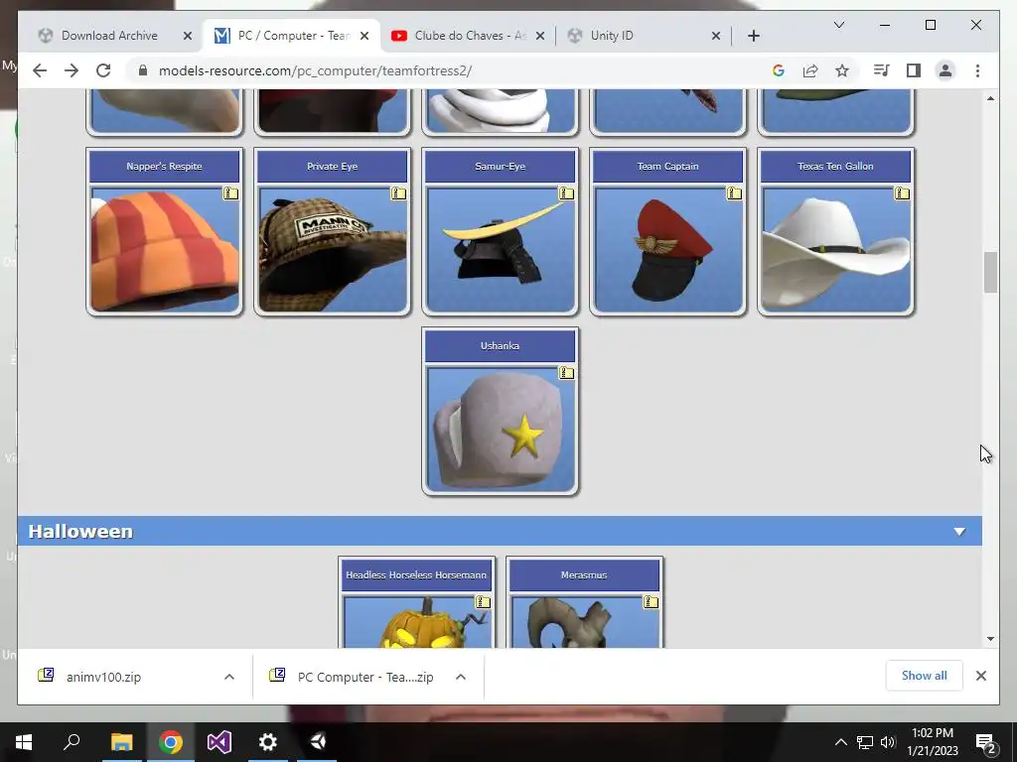The image size is (1017, 762).
Task: Bookmark this page with the star
Action: click(x=842, y=70)
